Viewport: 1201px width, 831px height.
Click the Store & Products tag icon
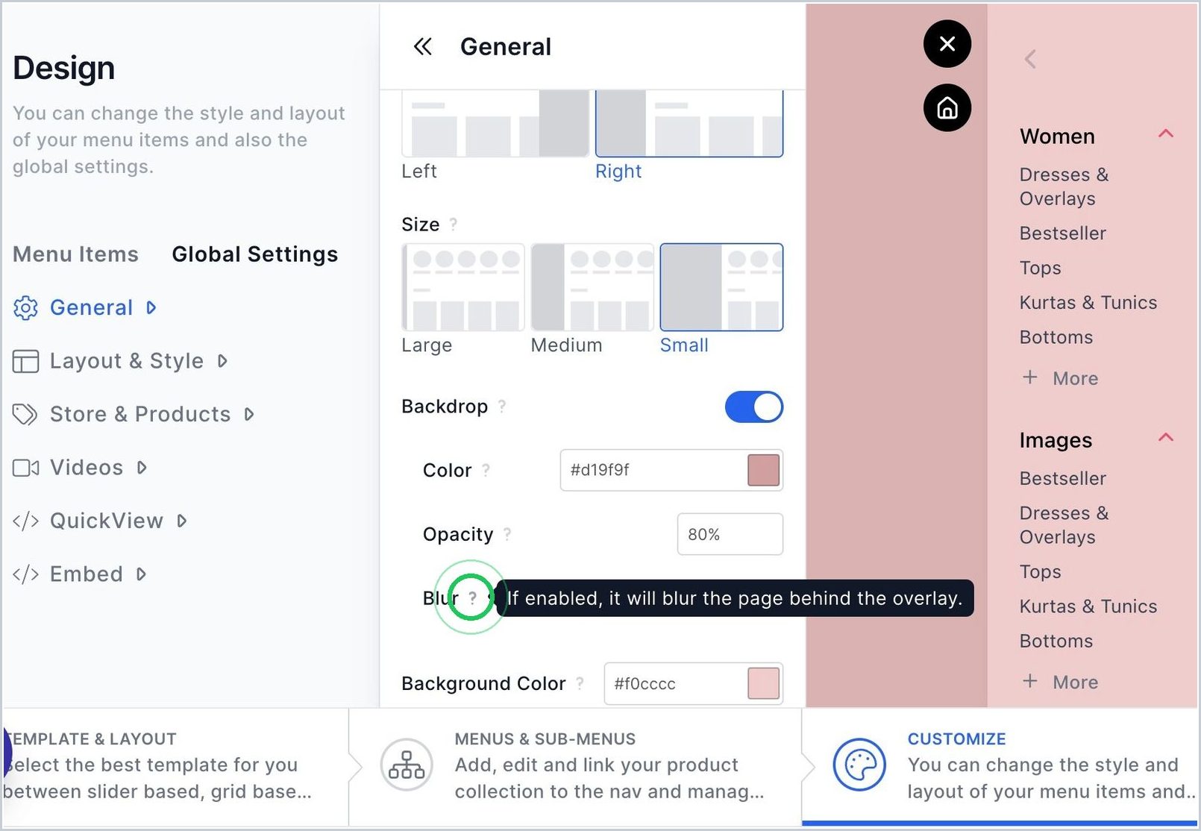(25, 414)
